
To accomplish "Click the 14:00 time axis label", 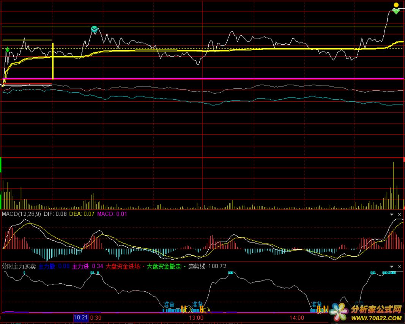I will 296,318.
